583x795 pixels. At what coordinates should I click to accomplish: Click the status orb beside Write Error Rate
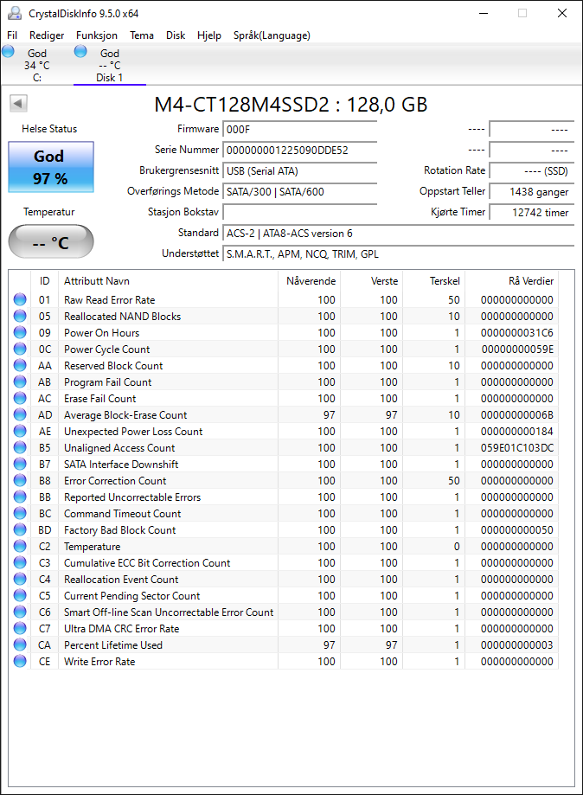coord(20,661)
